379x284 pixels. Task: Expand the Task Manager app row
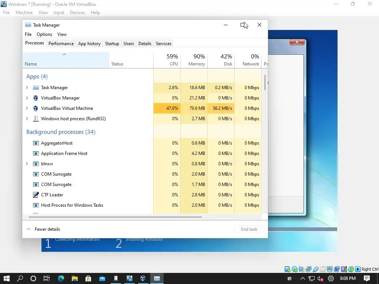click(27, 88)
